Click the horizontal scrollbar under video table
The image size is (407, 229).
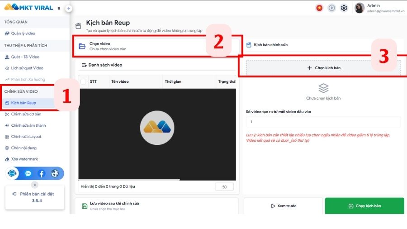point(129,179)
